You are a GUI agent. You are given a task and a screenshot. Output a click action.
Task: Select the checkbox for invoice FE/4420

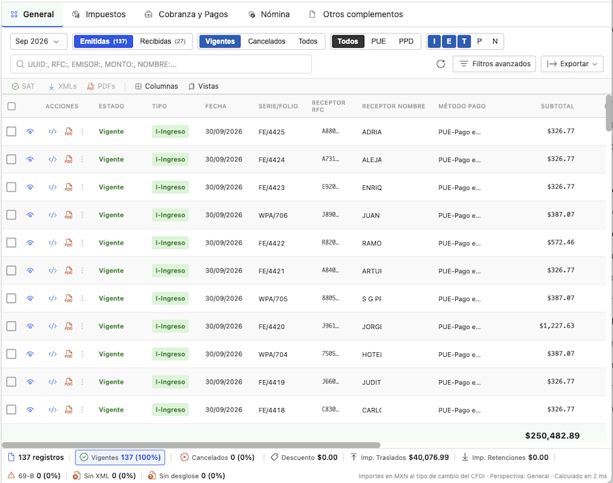click(x=12, y=326)
